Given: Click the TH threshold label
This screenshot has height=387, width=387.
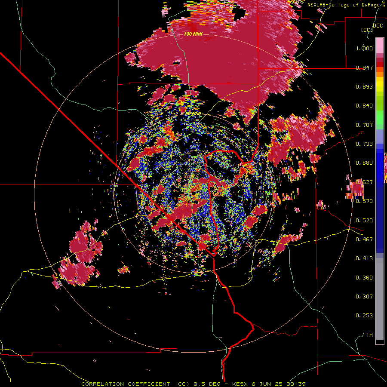Looking at the screenshot, I should point(369,335).
